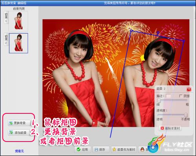Viewport: 196px width, 156px height.
Task: Open the 描边 stroke color swatch
Action: [168, 96]
